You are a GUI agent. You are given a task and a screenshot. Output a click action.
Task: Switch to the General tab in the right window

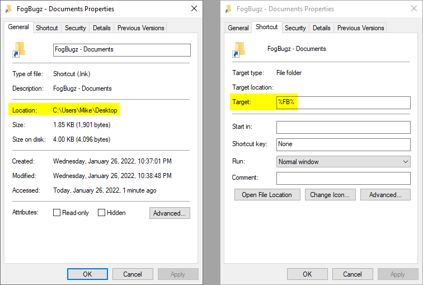point(238,28)
